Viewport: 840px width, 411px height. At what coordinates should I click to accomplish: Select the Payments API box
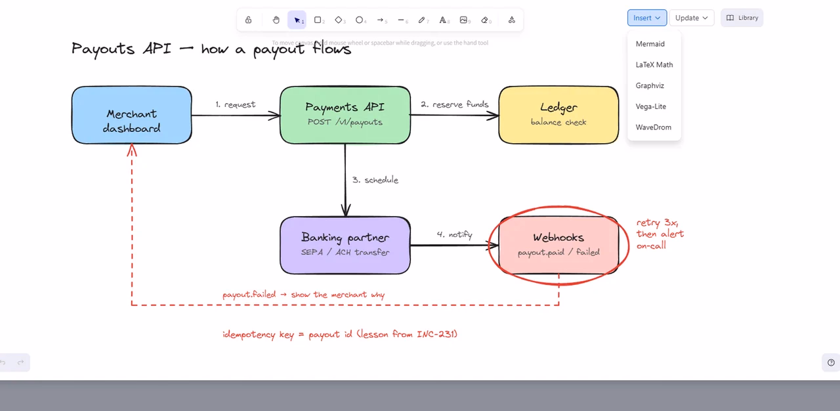click(345, 115)
